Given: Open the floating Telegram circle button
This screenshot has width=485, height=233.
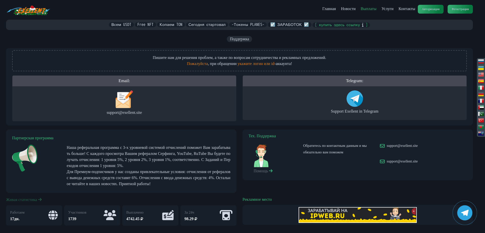Looking at the screenshot, I should [465, 213].
